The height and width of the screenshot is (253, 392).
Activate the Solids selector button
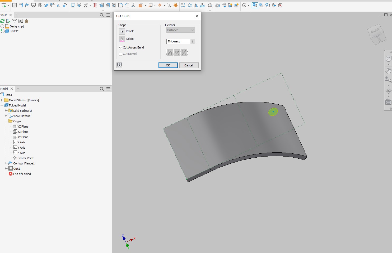[x=122, y=39]
